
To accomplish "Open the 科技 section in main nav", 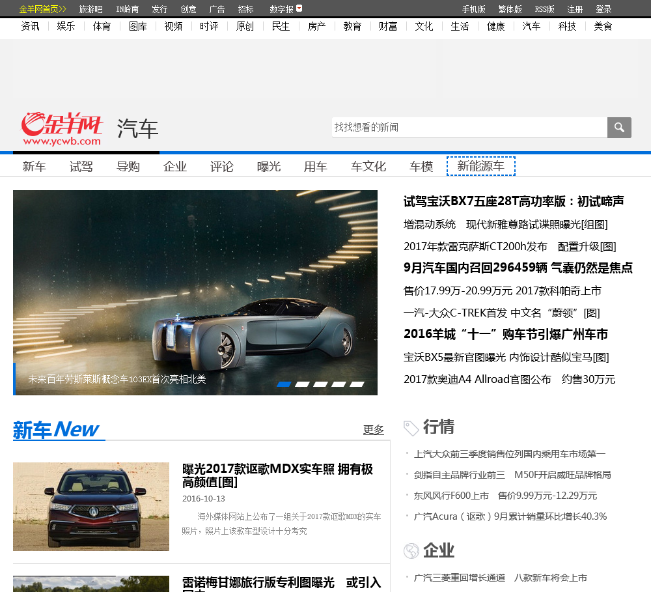I will click(567, 26).
